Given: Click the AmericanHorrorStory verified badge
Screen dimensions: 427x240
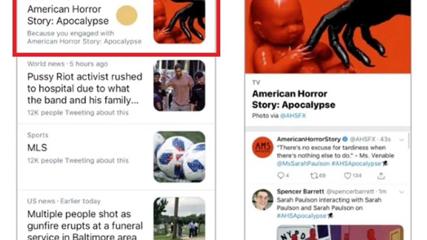Looking at the screenshot, I should pos(344,139).
